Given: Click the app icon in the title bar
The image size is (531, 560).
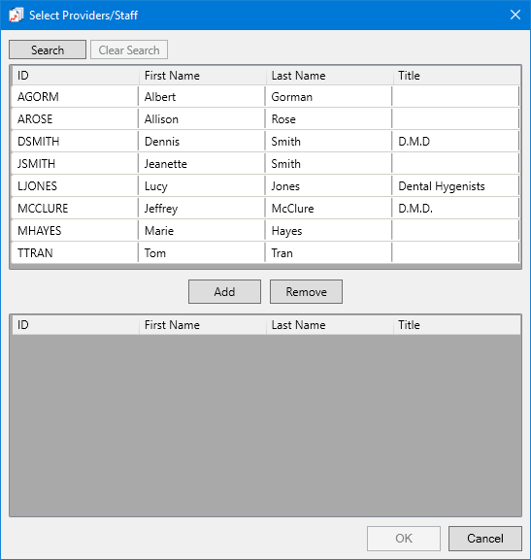Looking at the screenshot, I should 16,16.
